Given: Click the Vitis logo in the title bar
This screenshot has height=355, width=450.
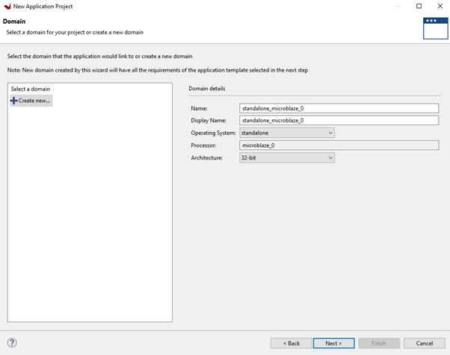Looking at the screenshot, I should (x=7, y=6).
